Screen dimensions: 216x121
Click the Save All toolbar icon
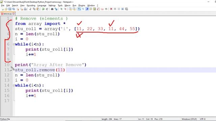pyautogui.click(x=13, y=9)
